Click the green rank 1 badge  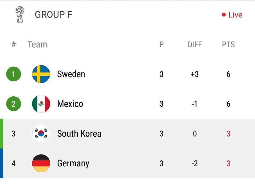coord(13,74)
